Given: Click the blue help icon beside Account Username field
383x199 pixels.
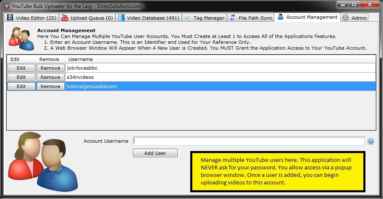Looking at the screenshot, I should pyautogui.click(x=371, y=141).
